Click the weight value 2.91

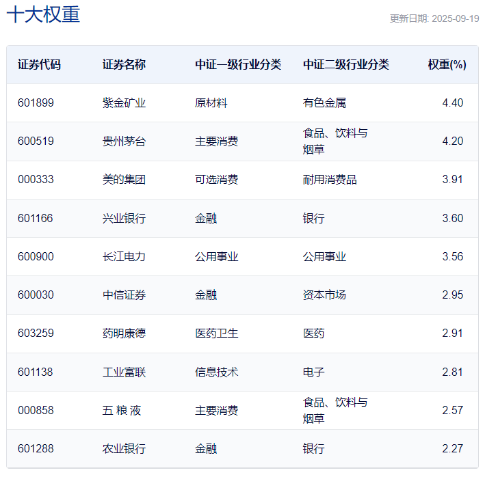pos(452,333)
